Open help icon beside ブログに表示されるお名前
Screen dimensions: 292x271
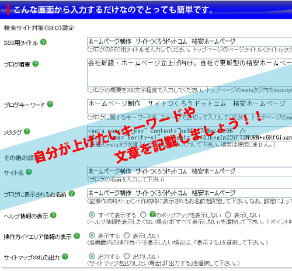[72, 193]
